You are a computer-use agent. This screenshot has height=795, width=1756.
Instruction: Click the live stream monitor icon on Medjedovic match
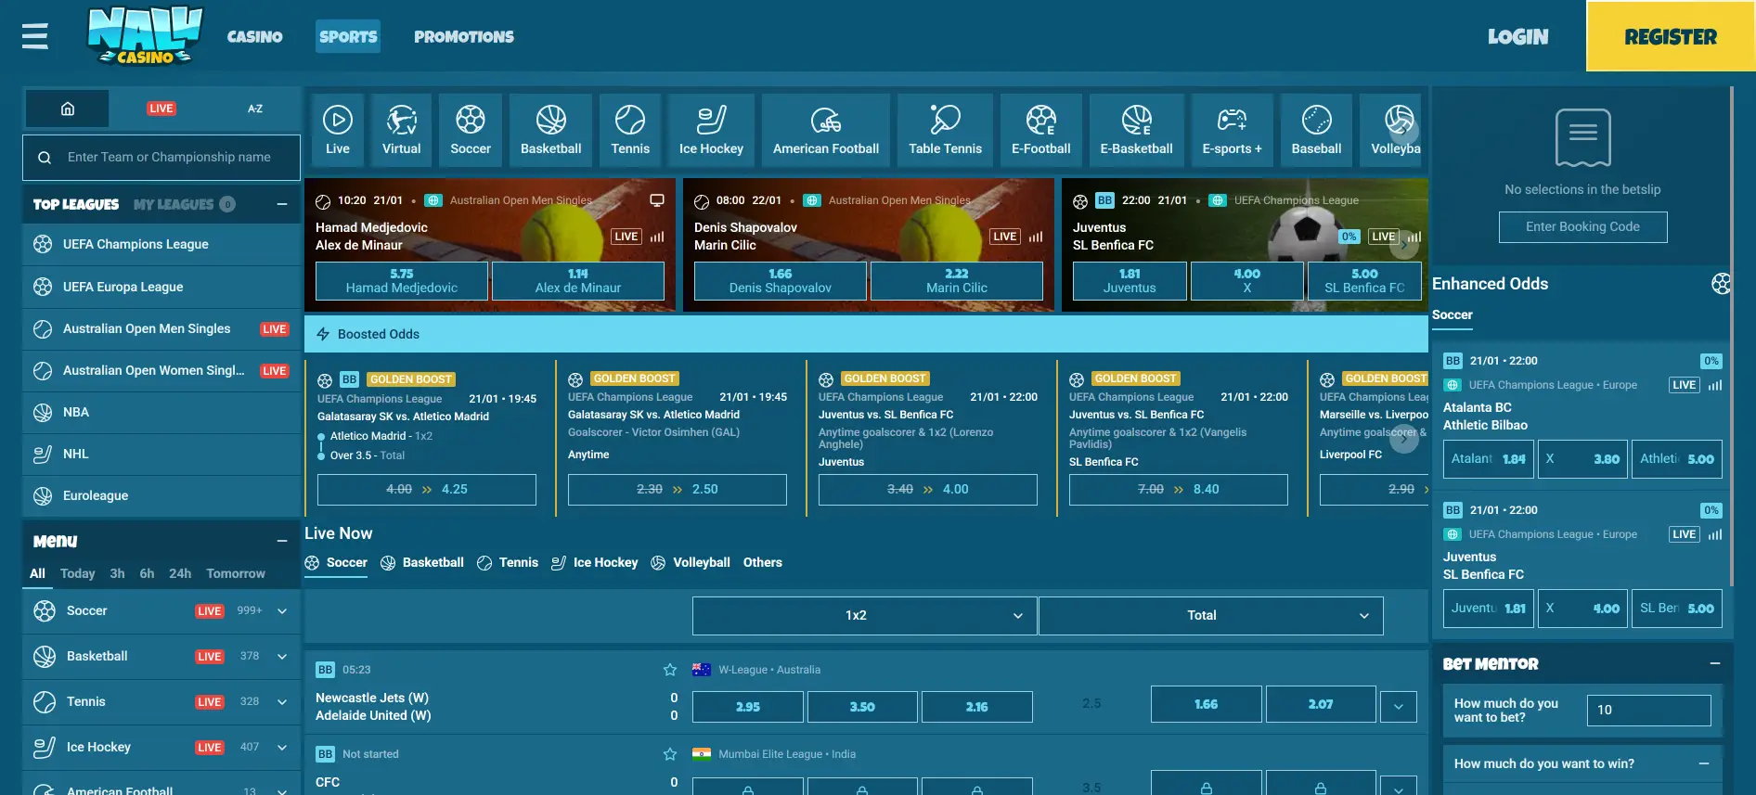657,200
